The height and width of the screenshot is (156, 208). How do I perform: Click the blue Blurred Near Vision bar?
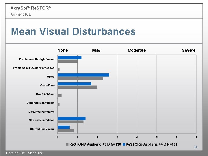point(72,119)
